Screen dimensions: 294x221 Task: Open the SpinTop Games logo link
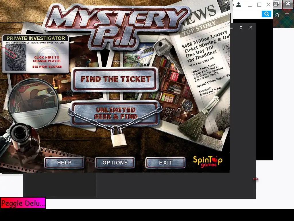[208, 162]
